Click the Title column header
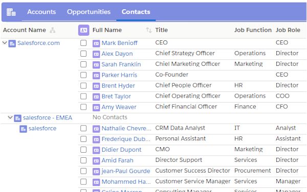 162,30
